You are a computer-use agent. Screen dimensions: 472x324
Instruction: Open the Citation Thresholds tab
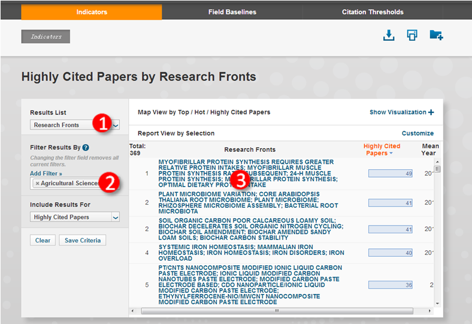(x=373, y=12)
